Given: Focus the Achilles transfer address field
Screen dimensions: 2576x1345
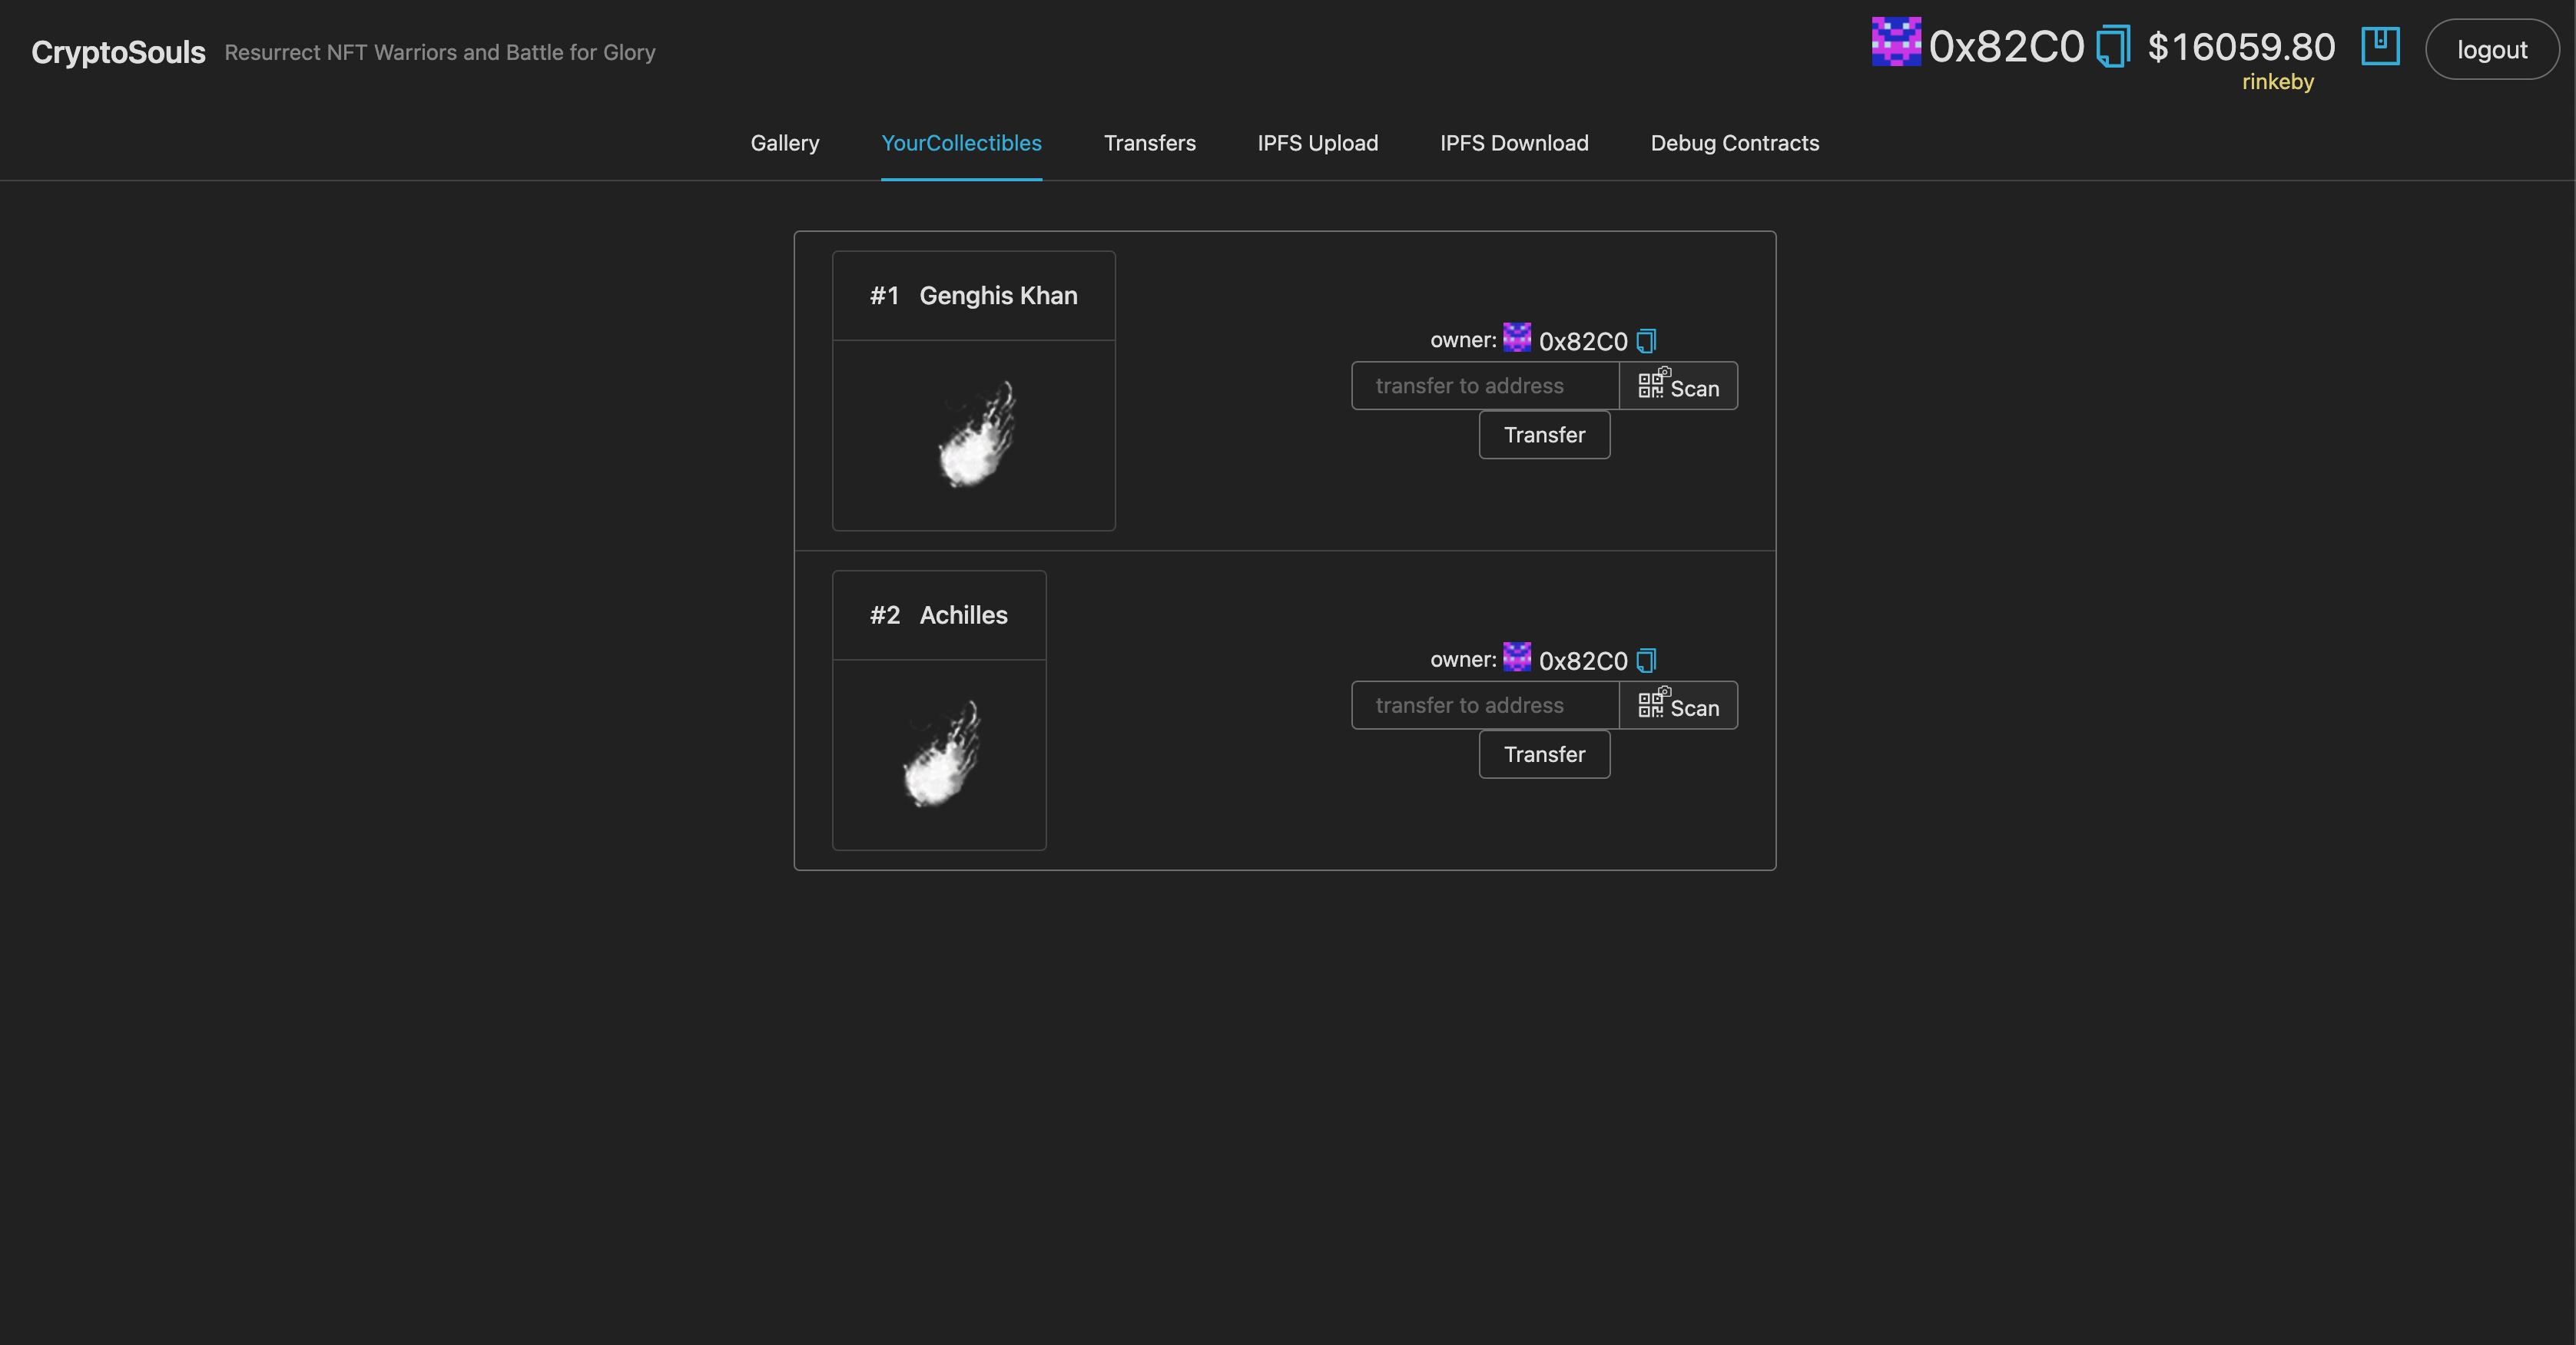Looking at the screenshot, I should click(1485, 705).
